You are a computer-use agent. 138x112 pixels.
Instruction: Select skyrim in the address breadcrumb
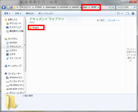click(x=75, y=7)
